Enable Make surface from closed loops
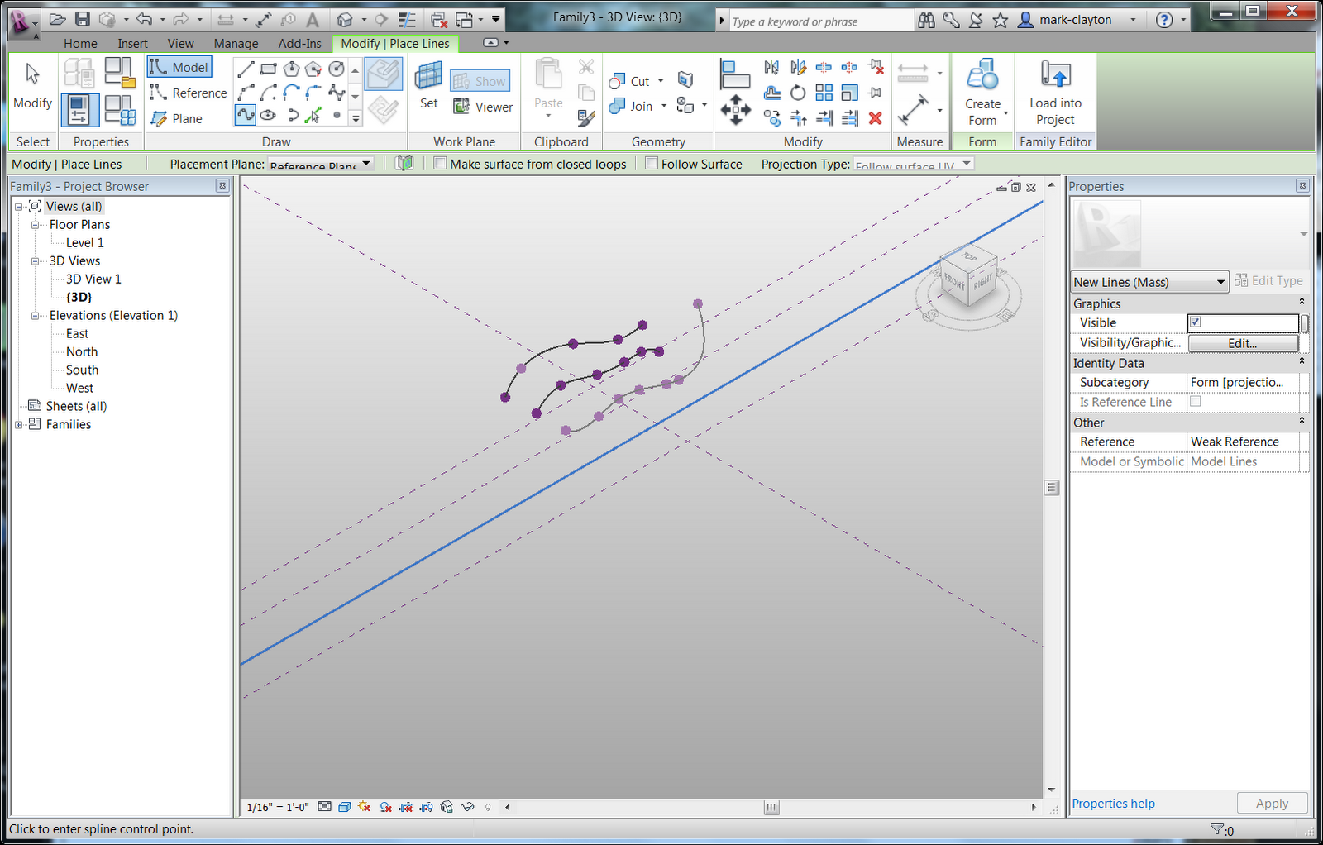1323x845 pixels. [x=440, y=163]
